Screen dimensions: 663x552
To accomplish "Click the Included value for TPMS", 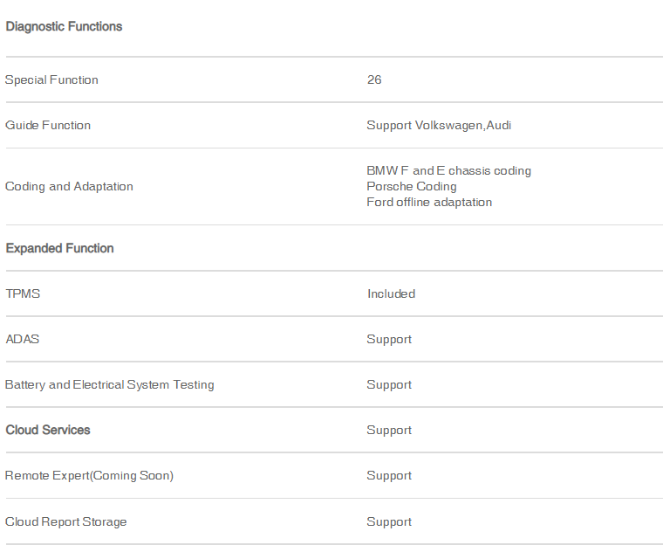I will pos(391,293).
